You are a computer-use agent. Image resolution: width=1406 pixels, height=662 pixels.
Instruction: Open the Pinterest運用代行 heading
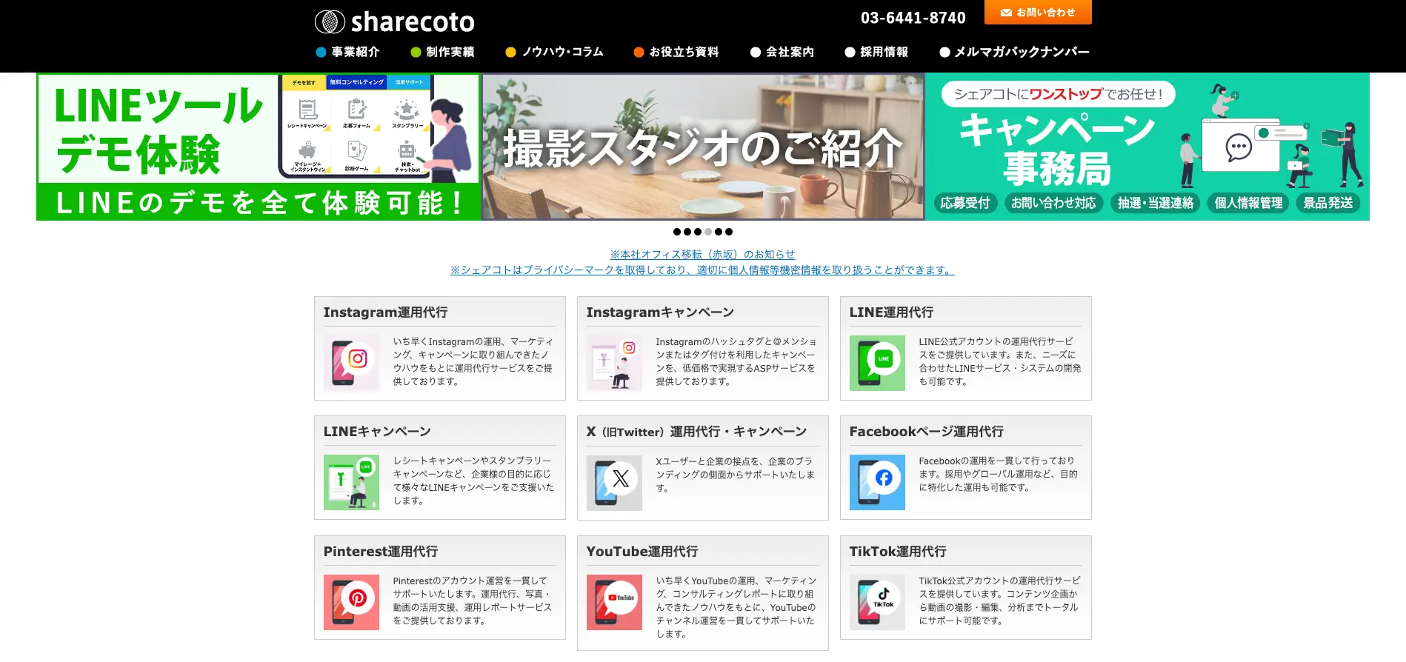coord(380,552)
